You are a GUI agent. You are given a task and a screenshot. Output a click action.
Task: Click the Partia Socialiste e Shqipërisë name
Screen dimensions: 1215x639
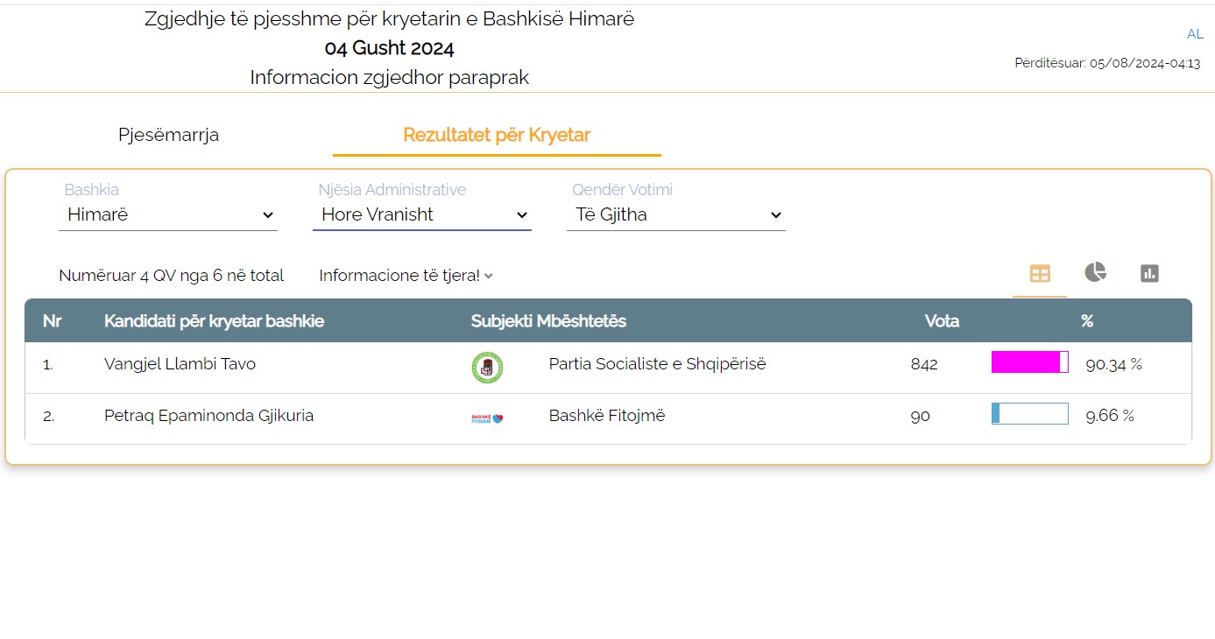pos(657,364)
